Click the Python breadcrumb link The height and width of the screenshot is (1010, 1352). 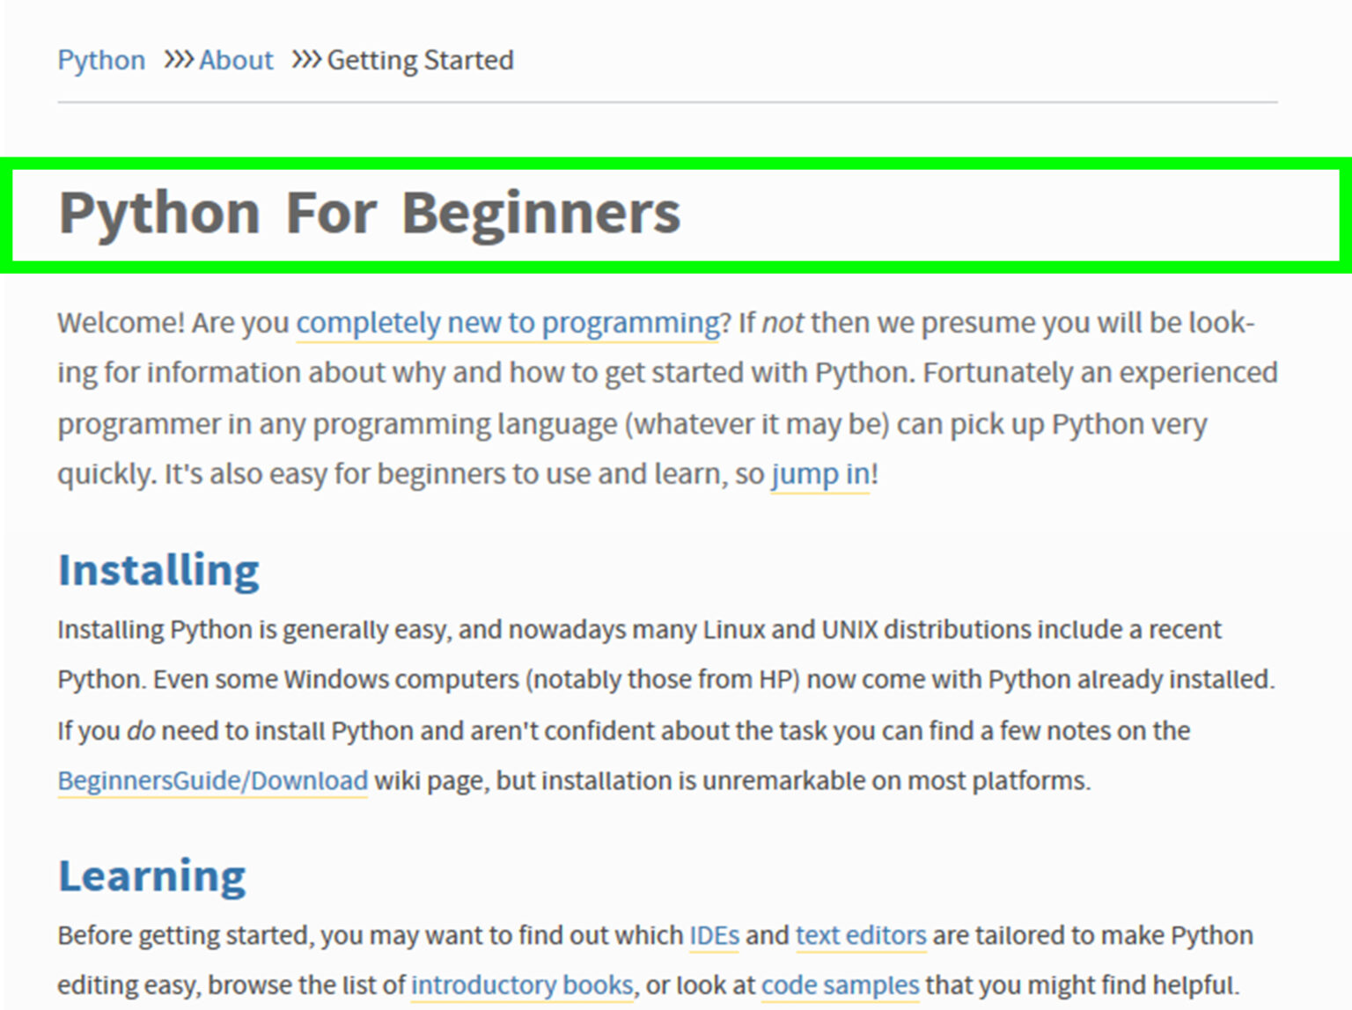100,60
